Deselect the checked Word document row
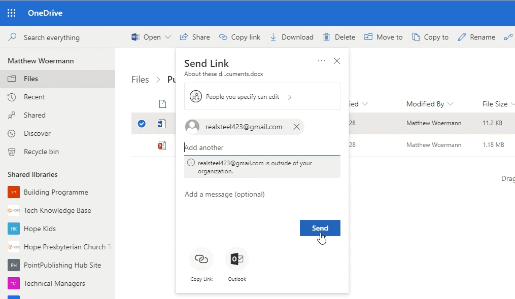The height and width of the screenshot is (299, 515). (x=142, y=124)
